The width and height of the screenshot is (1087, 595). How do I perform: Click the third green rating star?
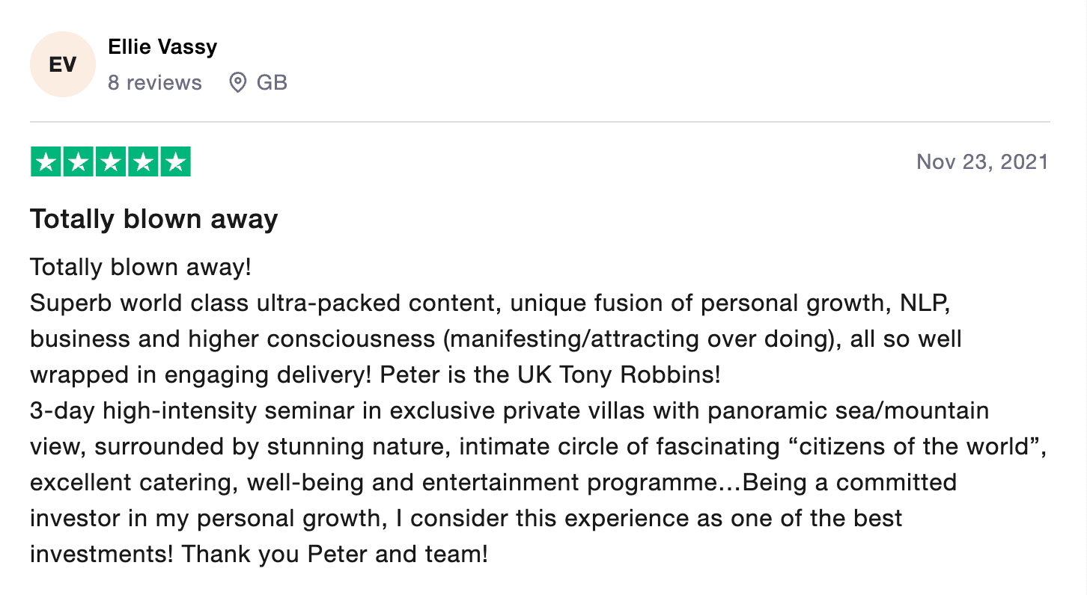111,162
